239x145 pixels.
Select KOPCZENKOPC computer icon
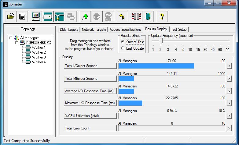click(x=22, y=43)
